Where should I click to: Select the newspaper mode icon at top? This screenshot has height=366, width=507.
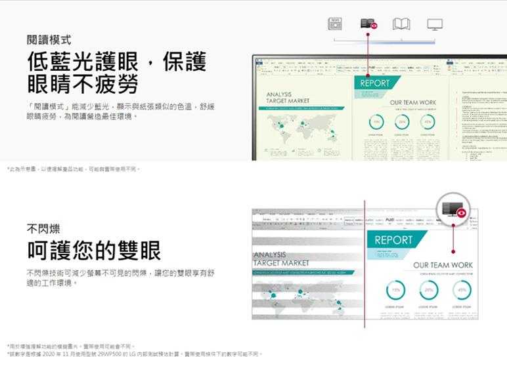(336, 24)
